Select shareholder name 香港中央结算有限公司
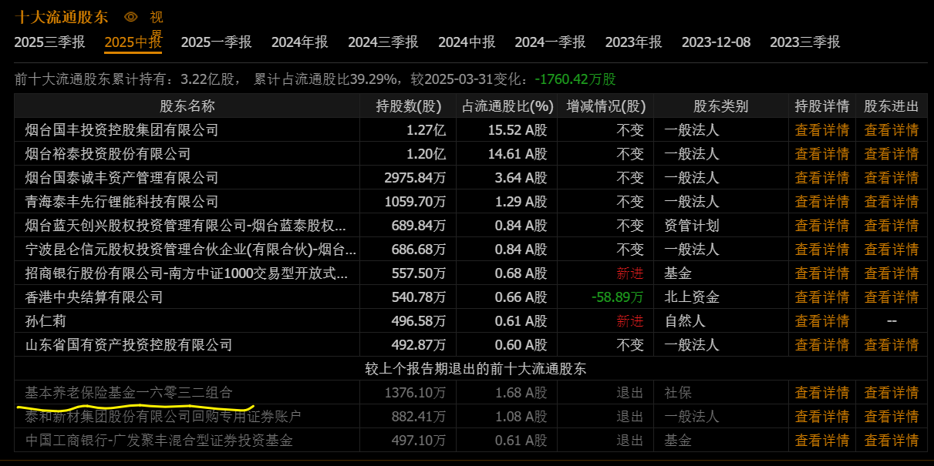Screen dimensions: 934x466 tap(94, 297)
